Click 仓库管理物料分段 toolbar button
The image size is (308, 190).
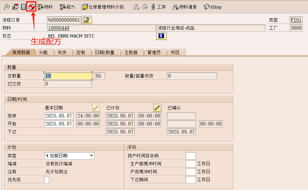(103, 7)
